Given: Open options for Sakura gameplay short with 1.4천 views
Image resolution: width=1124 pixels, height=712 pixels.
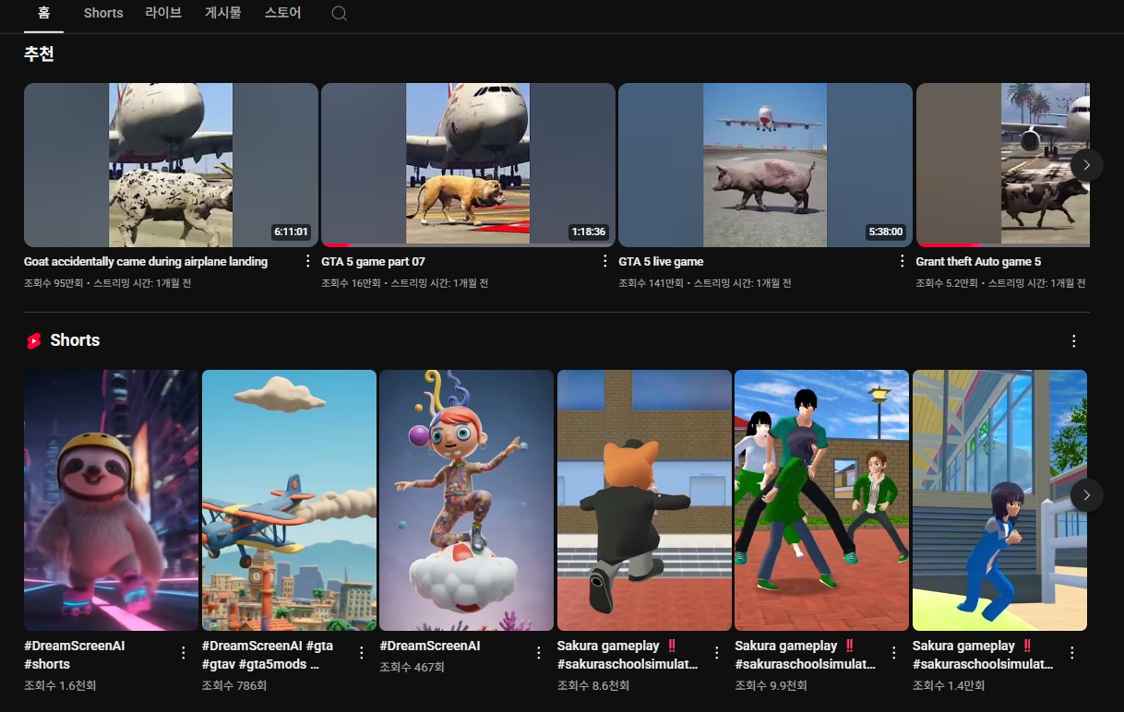Looking at the screenshot, I should (1071, 653).
